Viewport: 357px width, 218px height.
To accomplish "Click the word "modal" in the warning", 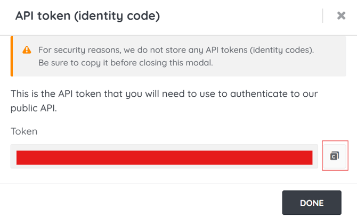I will (x=199, y=63).
